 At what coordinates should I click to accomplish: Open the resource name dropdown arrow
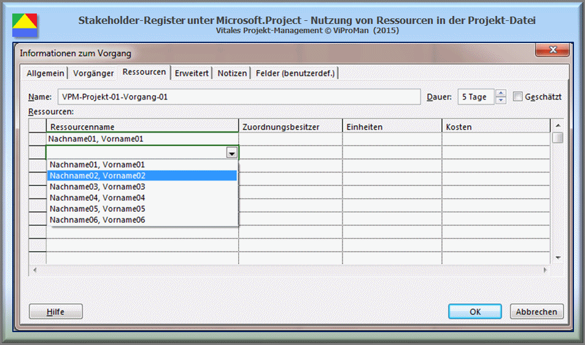click(x=231, y=153)
